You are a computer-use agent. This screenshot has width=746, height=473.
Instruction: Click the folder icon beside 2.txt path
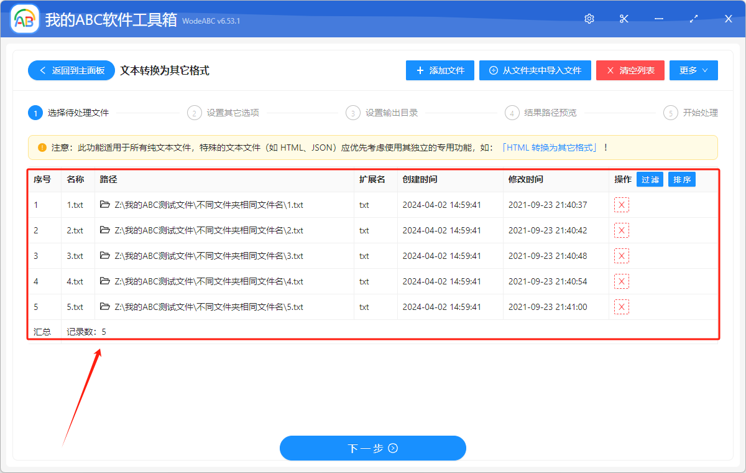coord(105,230)
